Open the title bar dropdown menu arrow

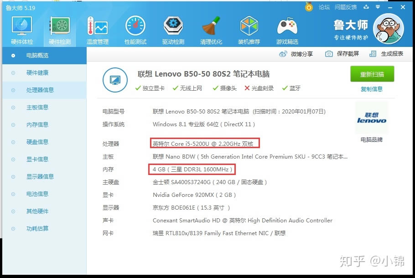click(x=378, y=7)
